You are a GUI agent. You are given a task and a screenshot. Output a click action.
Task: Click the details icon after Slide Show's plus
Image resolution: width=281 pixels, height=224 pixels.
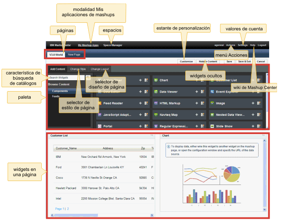[259, 126]
